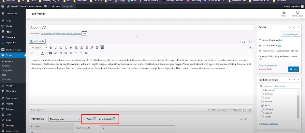Image resolution: width=305 pixels, height=133 pixels.
Task: Open the WordPress logo menu
Action: pyautogui.click(x=3, y=6)
